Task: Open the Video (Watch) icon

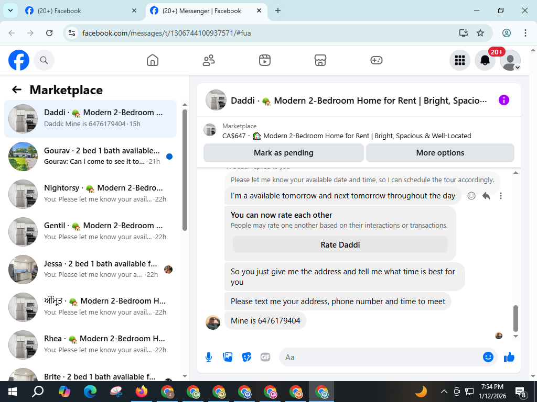Action: coord(265,61)
